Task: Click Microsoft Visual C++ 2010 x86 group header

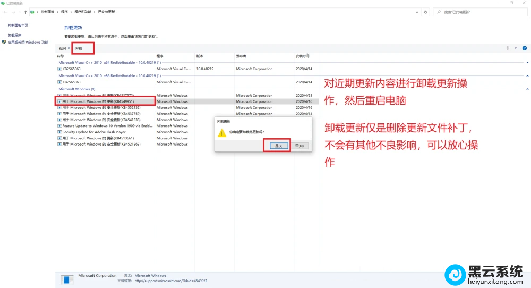Action: (x=110, y=76)
